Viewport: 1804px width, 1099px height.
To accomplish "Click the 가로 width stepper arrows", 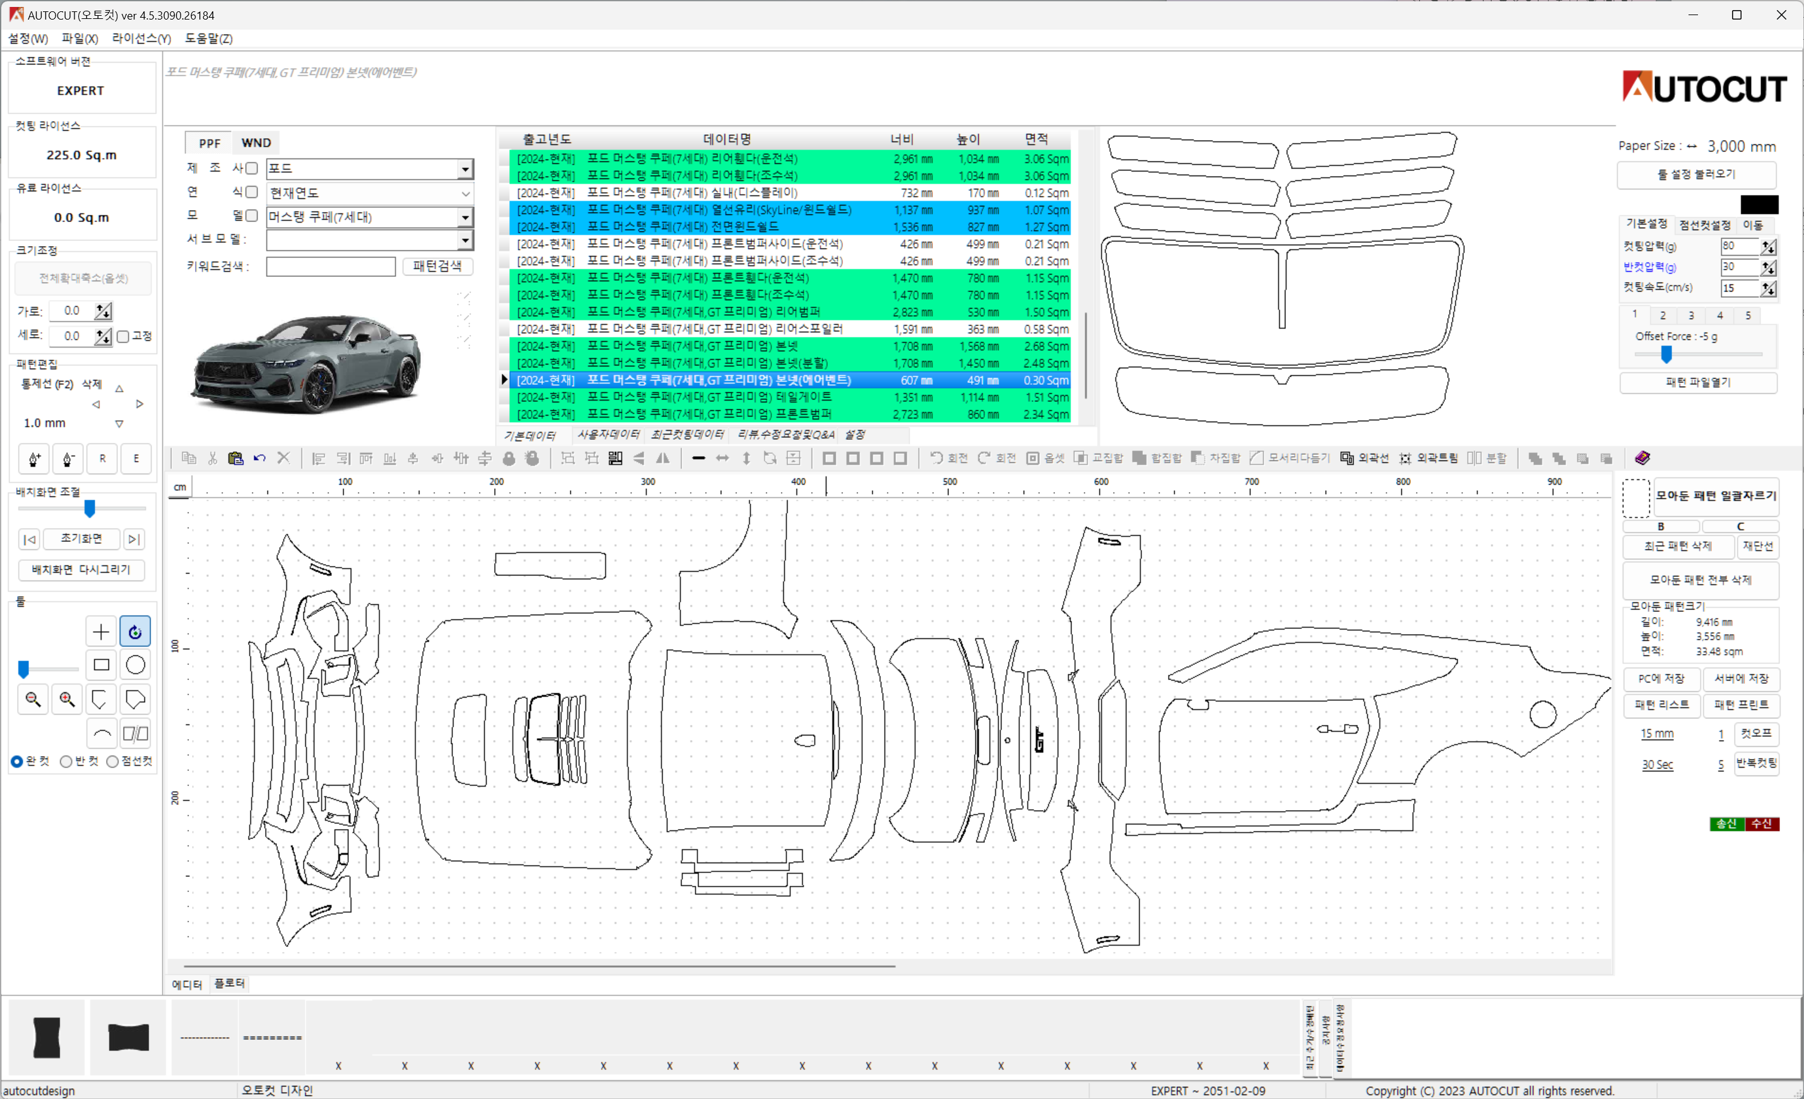I will [x=103, y=311].
